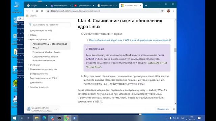The width and height of the screenshot is (216, 121).
Task: Expand the Учебники section chevron
Action: click(x=29, y=65)
